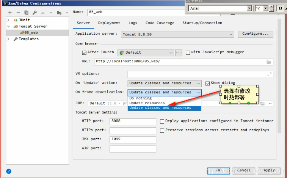
Task: Click the HTTP port field
Action: pyautogui.click(x=133, y=121)
